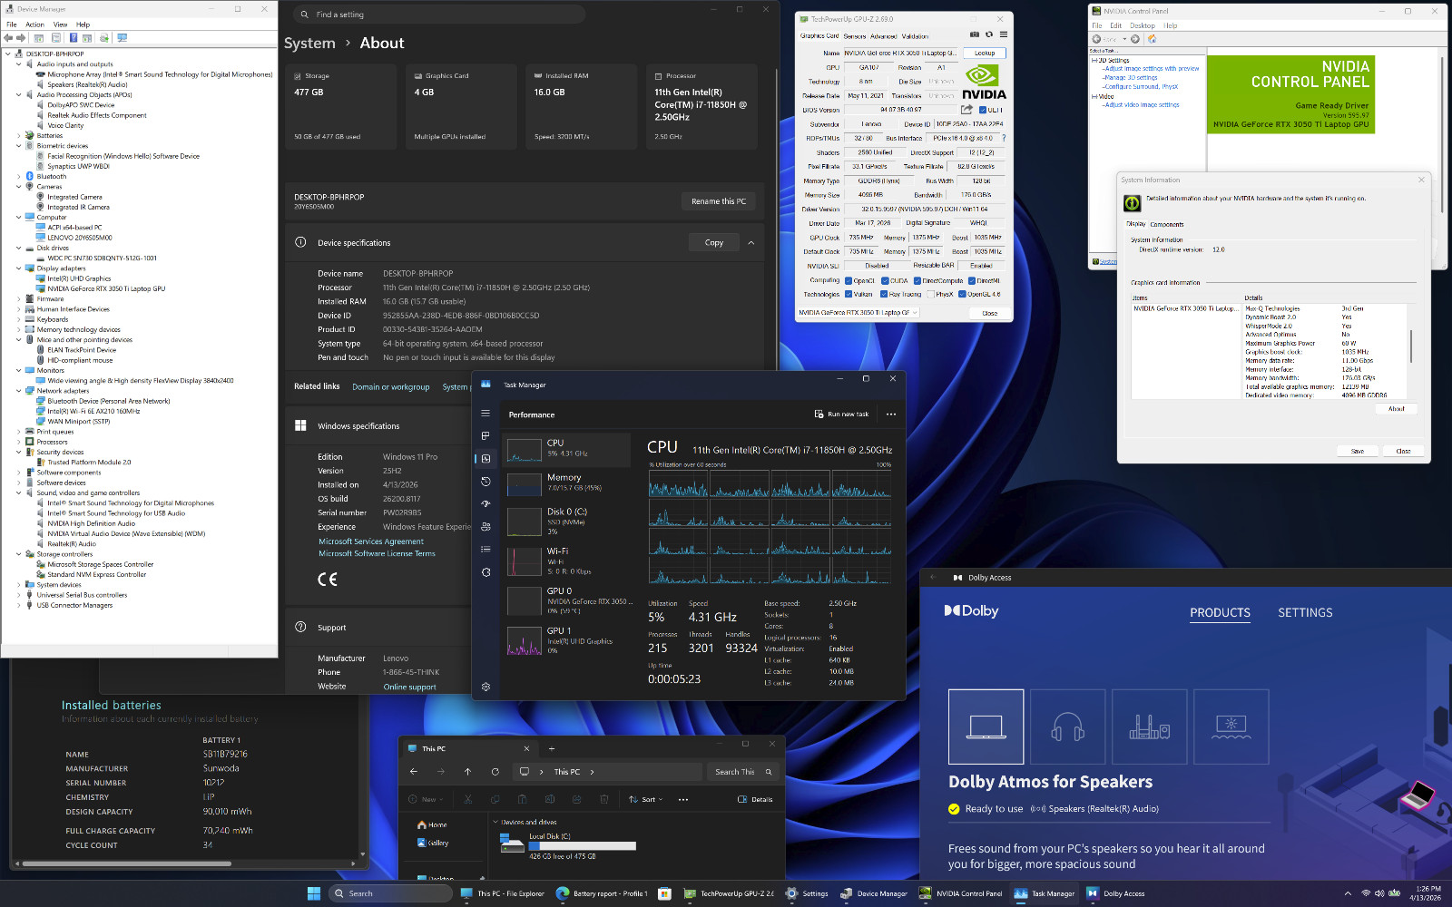Toggle Ray Tracing checkbox in GPU-Z
This screenshot has height=907, width=1452.
pos(884,294)
